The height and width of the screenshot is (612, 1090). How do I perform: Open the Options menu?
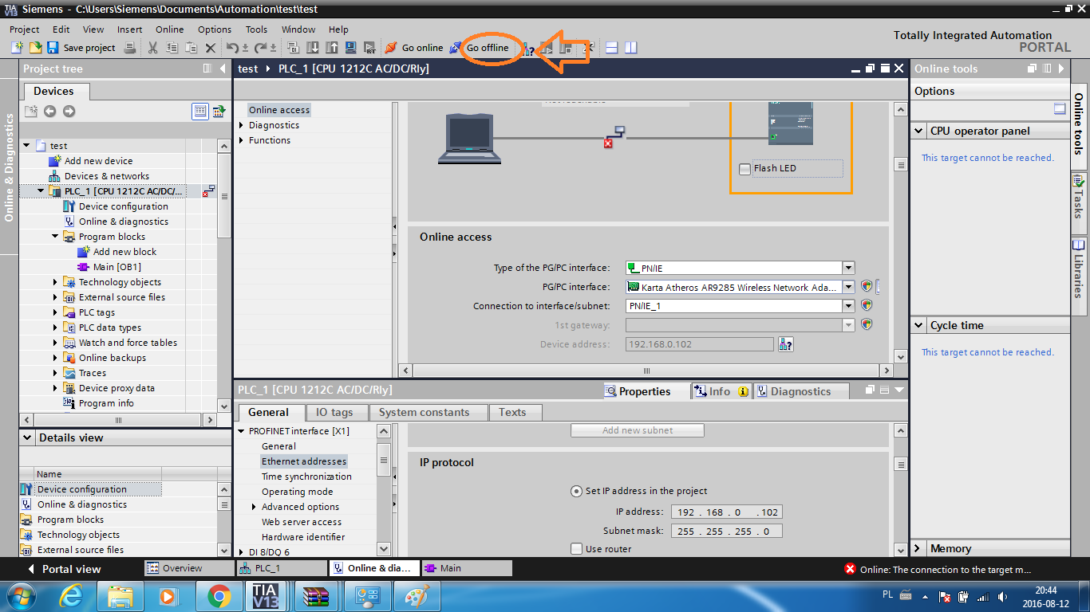point(215,29)
